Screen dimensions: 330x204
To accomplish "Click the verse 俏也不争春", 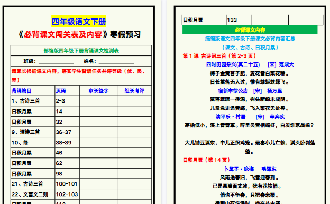I will [x=232, y=195].
